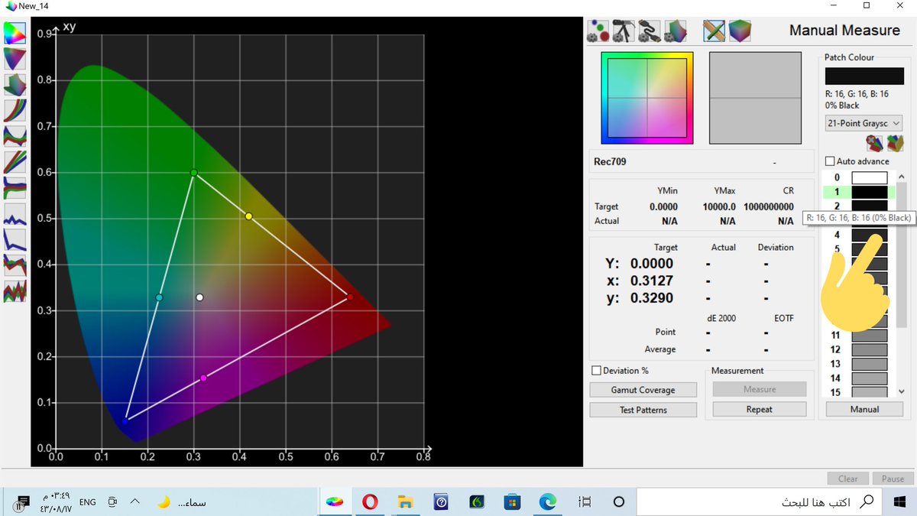Click the black Patch Colour preview swatch
Image resolution: width=917 pixels, height=516 pixels.
pyautogui.click(x=864, y=76)
